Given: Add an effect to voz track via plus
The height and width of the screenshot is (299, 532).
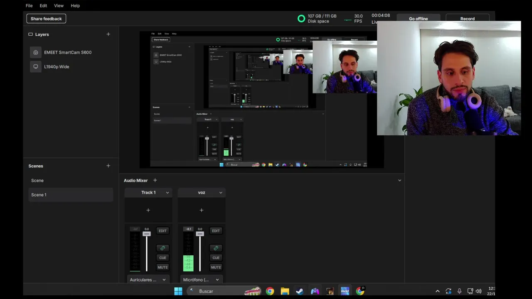Looking at the screenshot, I should [201, 210].
